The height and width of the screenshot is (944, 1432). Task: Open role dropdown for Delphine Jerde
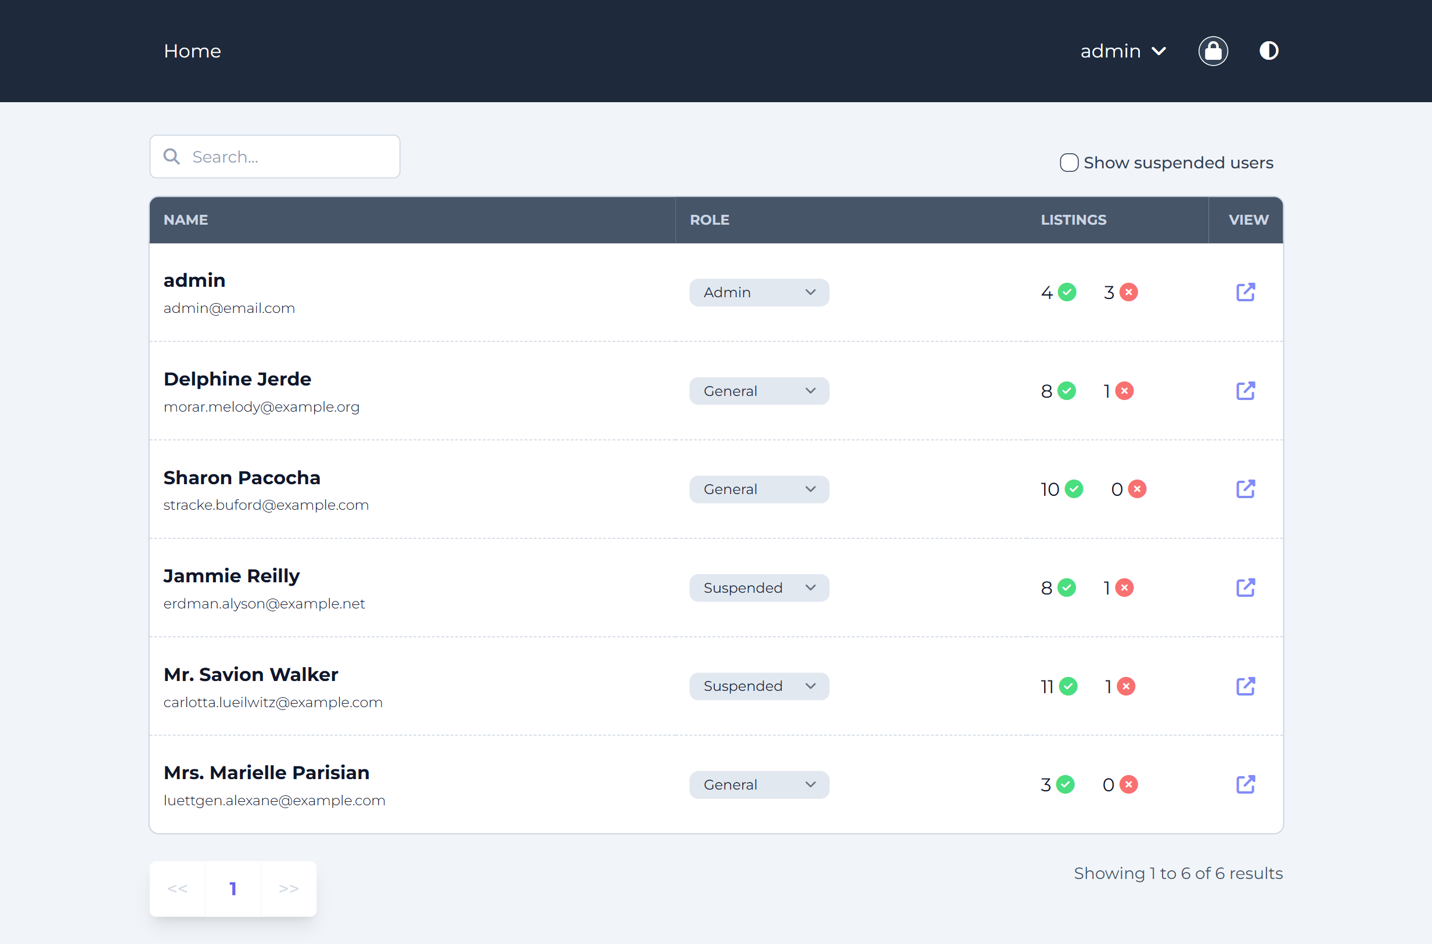(x=759, y=391)
